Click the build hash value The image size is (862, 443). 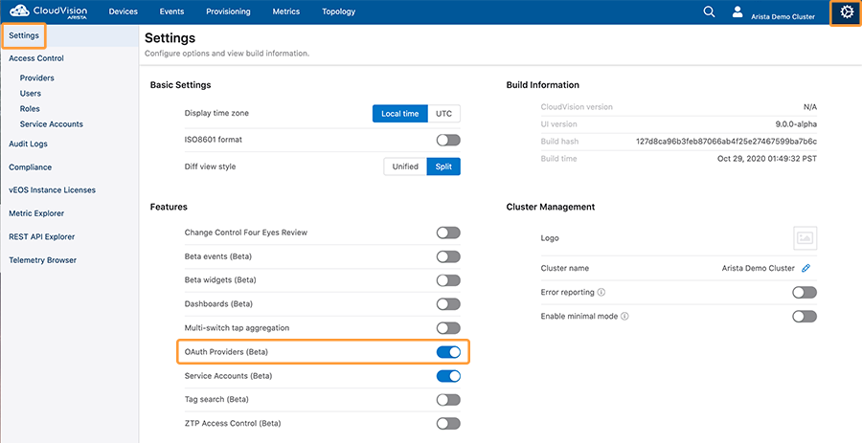tap(726, 142)
